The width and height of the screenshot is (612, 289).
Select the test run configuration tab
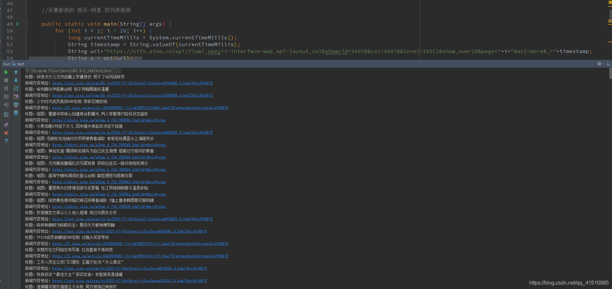click(x=18, y=64)
